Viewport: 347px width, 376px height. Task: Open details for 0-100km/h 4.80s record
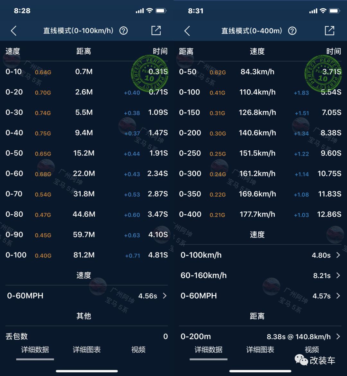pyautogui.click(x=260, y=255)
